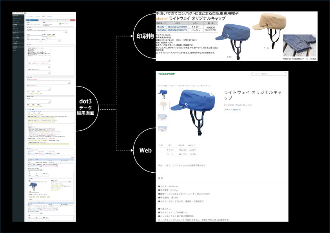Switch to the first tab in the editor
Screen dimensions: 330x233
click(x=29, y=16)
